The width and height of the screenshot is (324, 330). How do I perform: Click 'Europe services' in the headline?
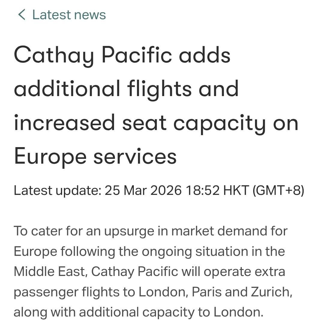[x=95, y=156]
